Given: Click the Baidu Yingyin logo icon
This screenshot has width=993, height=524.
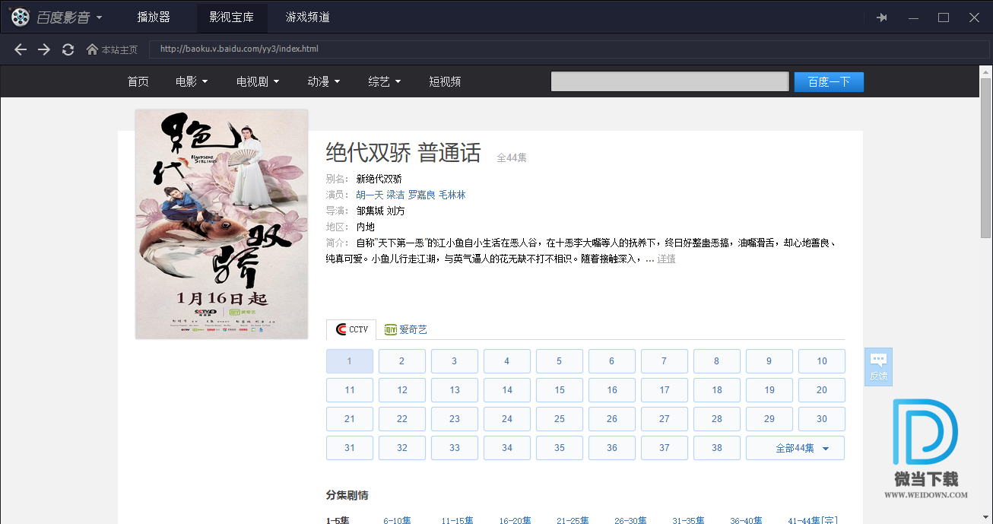Looking at the screenshot, I should click(21, 17).
